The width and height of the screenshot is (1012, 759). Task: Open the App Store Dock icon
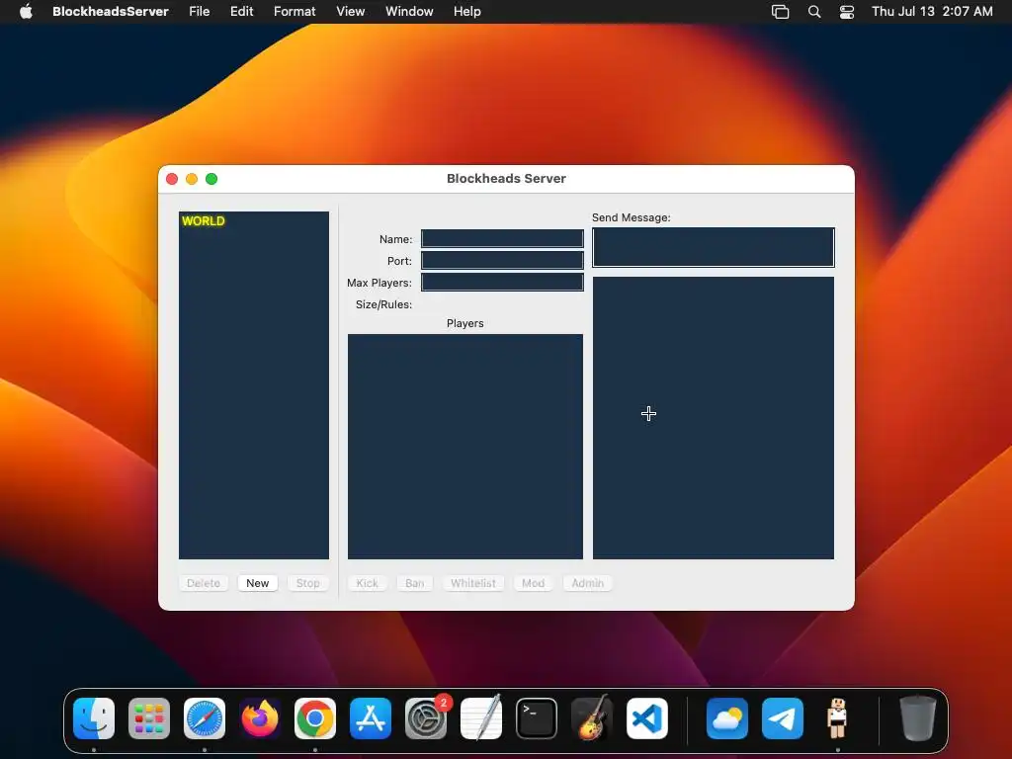click(x=371, y=717)
